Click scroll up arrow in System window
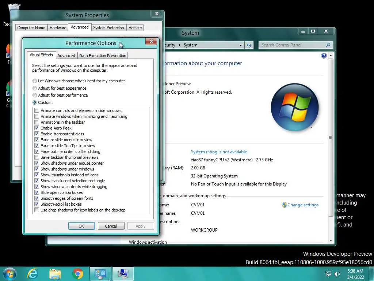Image resolution: width=374 pixels, height=281 pixels. coord(331,55)
